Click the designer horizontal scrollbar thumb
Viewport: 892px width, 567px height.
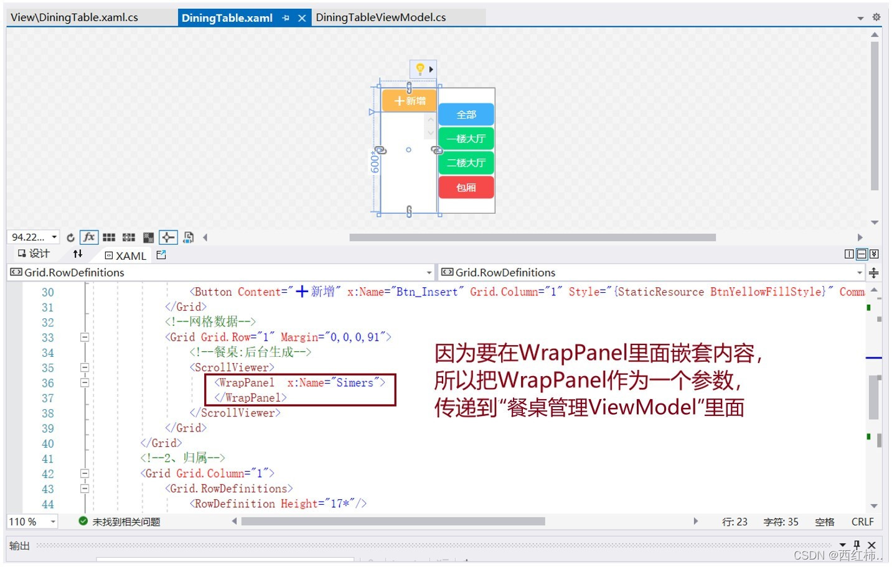[x=532, y=237]
